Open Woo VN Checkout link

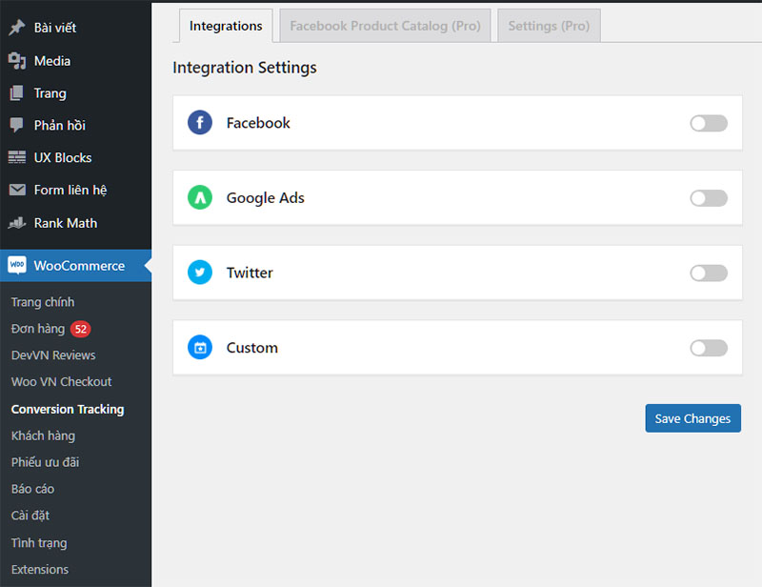(x=62, y=382)
